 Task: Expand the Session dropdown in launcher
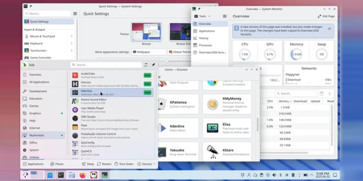click(147, 164)
